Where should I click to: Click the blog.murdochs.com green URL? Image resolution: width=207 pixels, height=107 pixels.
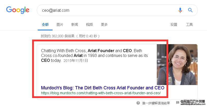point(101,93)
